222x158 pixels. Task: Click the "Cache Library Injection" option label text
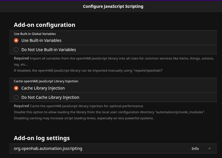pyautogui.click(x=43, y=88)
